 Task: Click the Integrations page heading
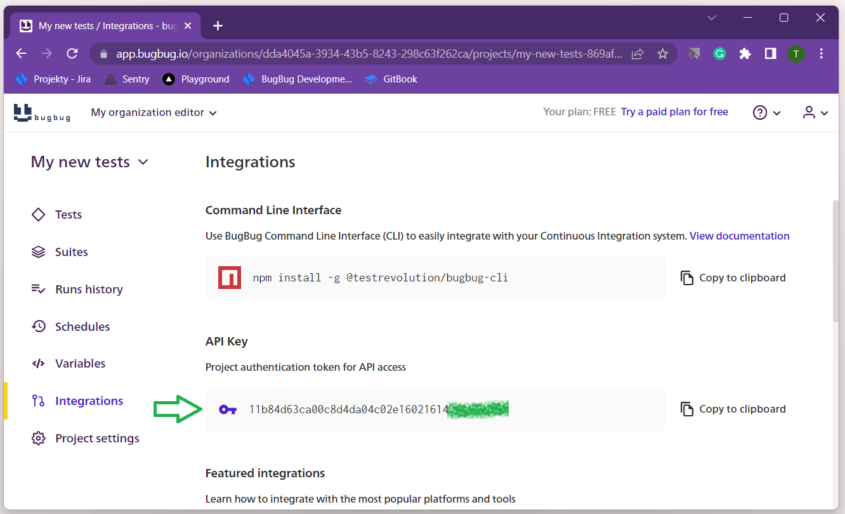(x=250, y=162)
